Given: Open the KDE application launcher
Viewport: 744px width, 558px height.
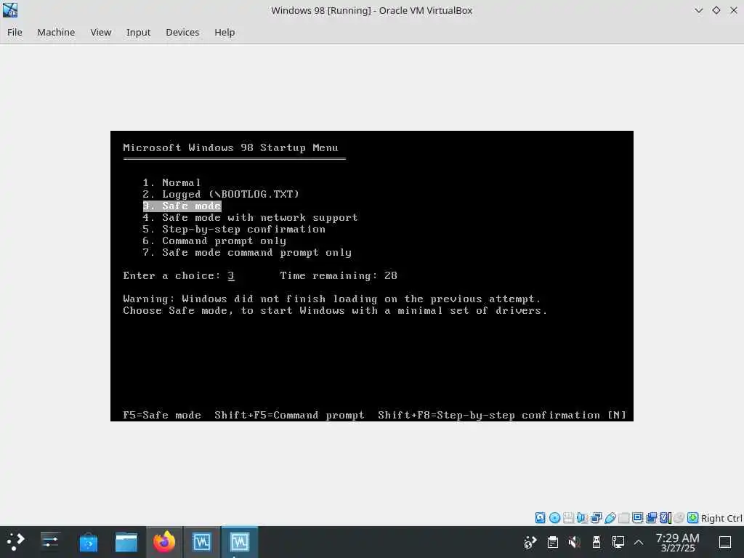Looking at the screenshot, I should (x=15, y=542).
